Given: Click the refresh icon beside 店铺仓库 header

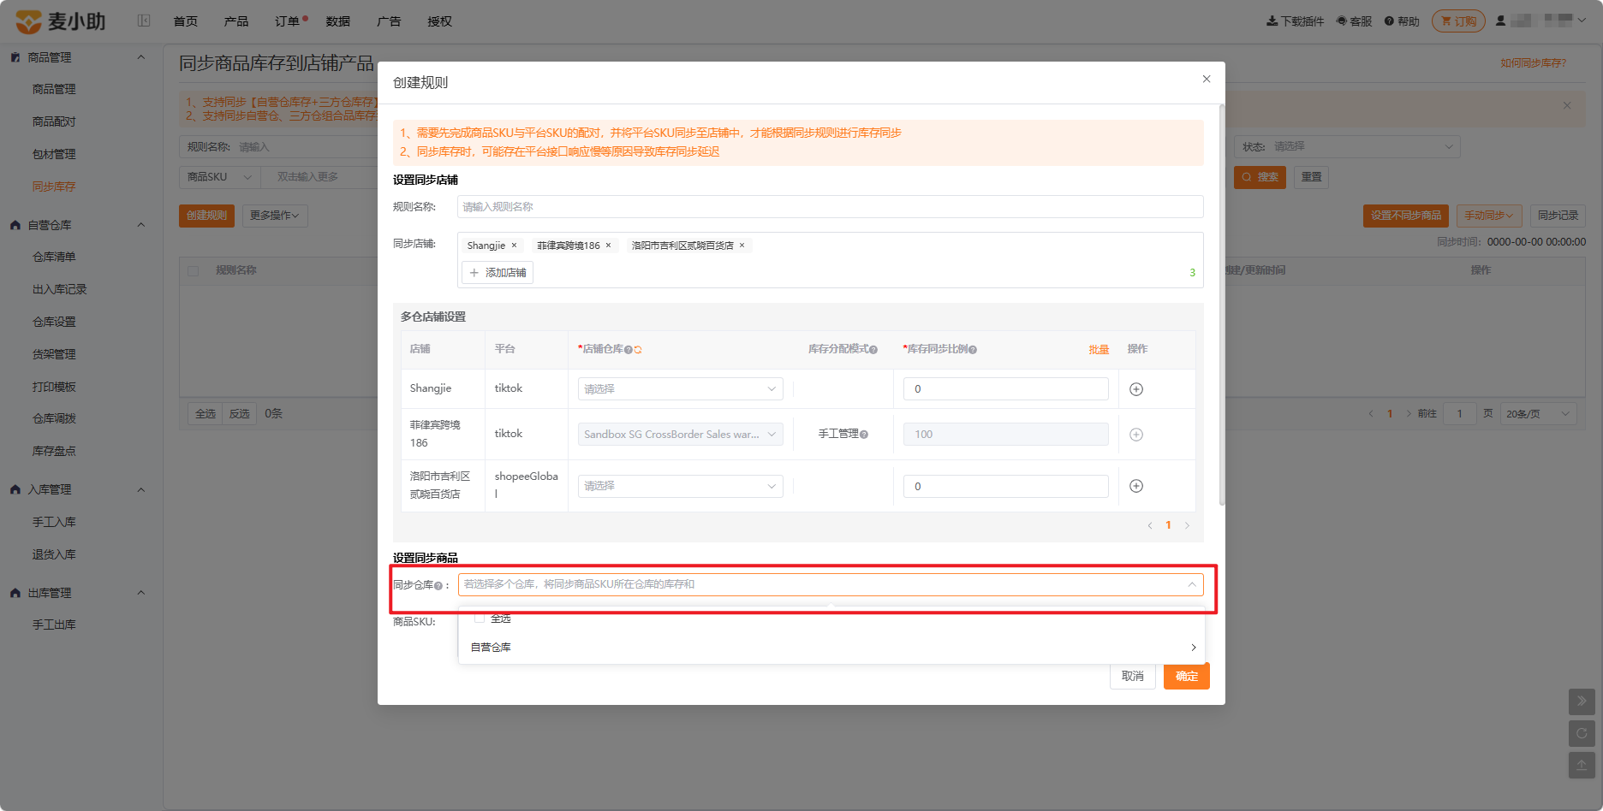Looking at the screenshot, I should 638,350.
